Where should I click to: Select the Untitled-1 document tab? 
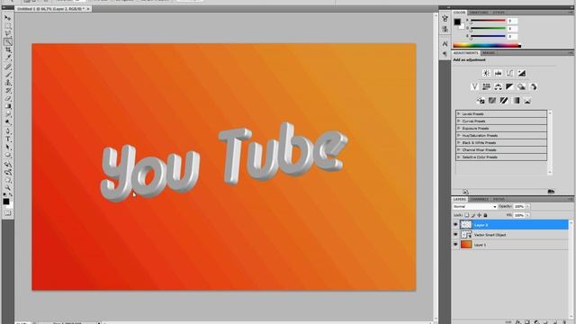coord(53,8)
